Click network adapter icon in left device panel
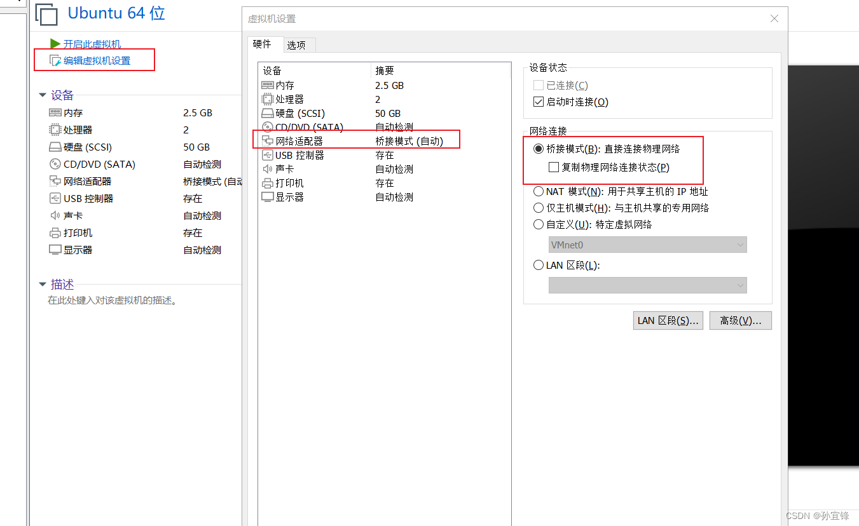Screen dimensions: 859x526 55,181
